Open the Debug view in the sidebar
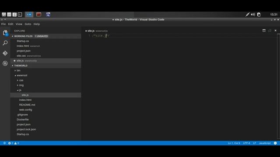This screenshot has height=157, width=280. click(x=5, y=63)
